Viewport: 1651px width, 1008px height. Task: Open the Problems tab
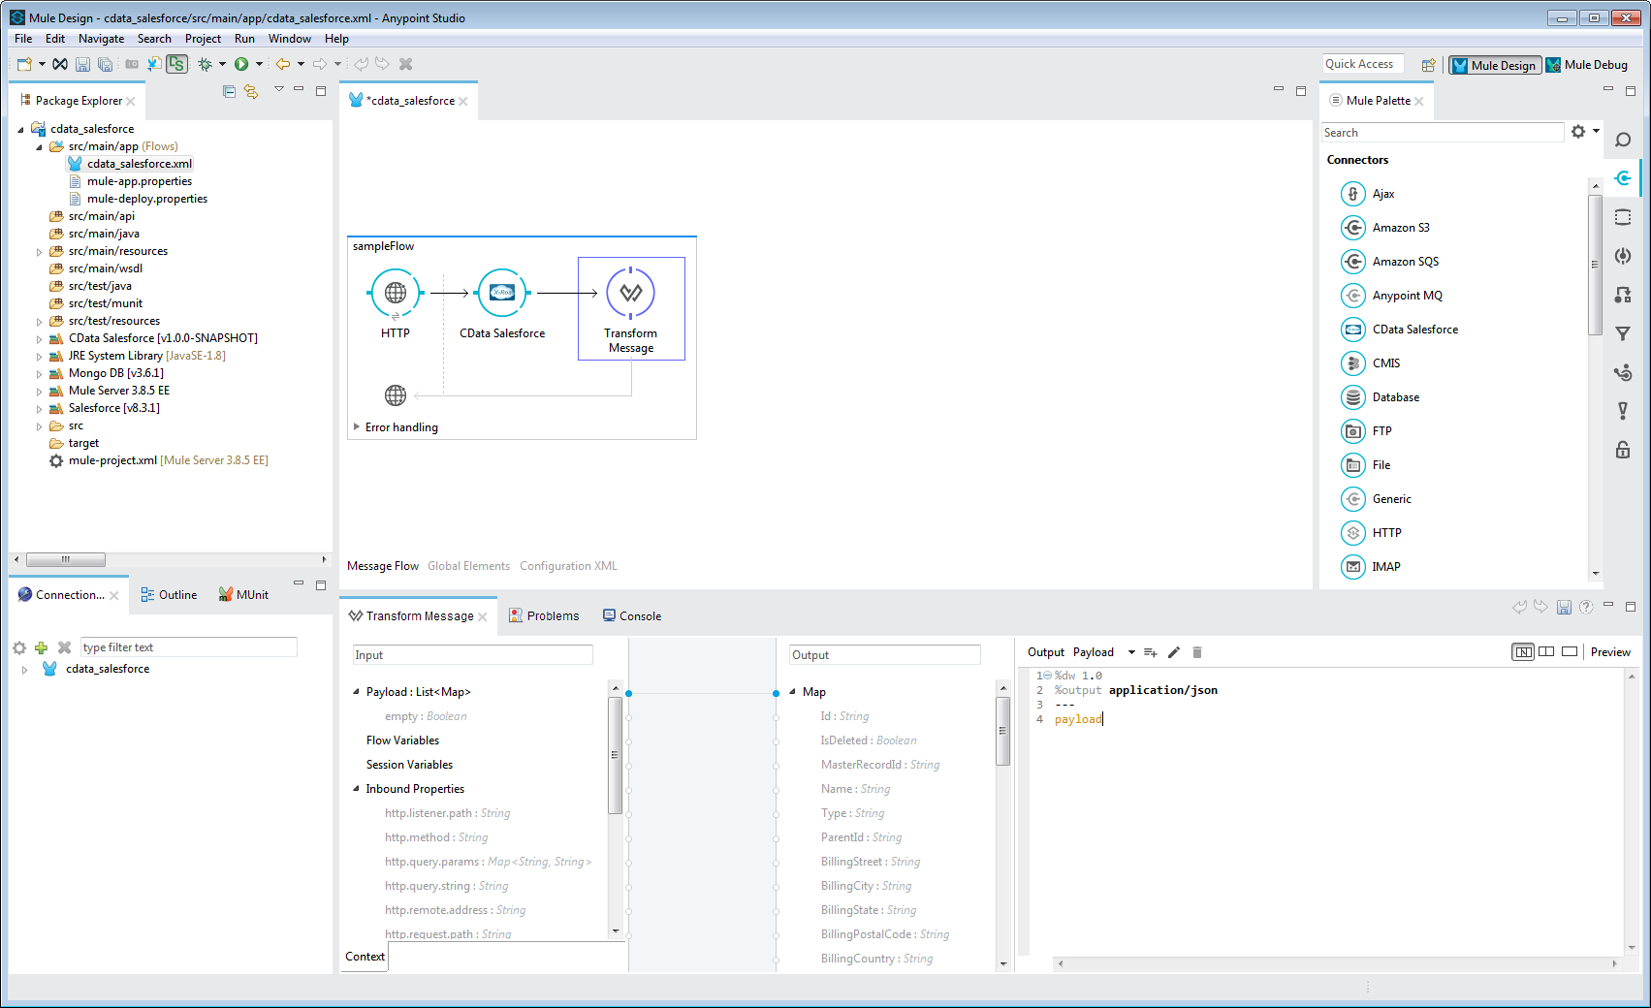click(x=544, y=616)
